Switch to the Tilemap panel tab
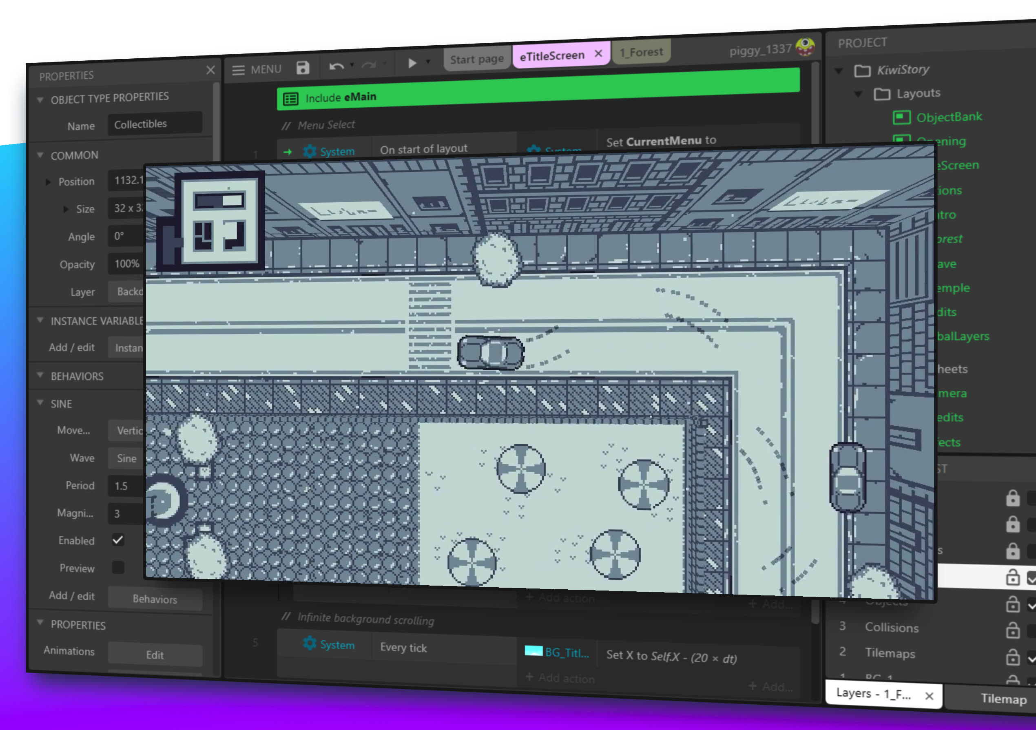 click(x=1003, y=699)
